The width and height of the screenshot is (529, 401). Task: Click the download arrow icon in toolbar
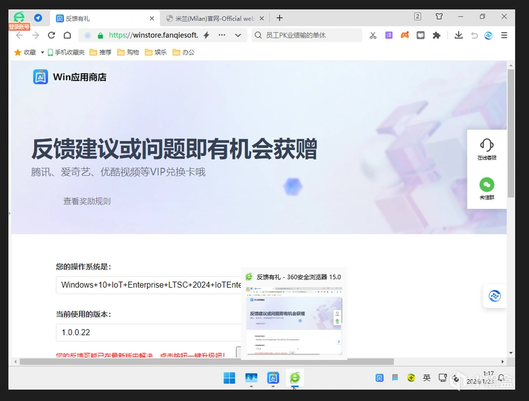point(459,35)
